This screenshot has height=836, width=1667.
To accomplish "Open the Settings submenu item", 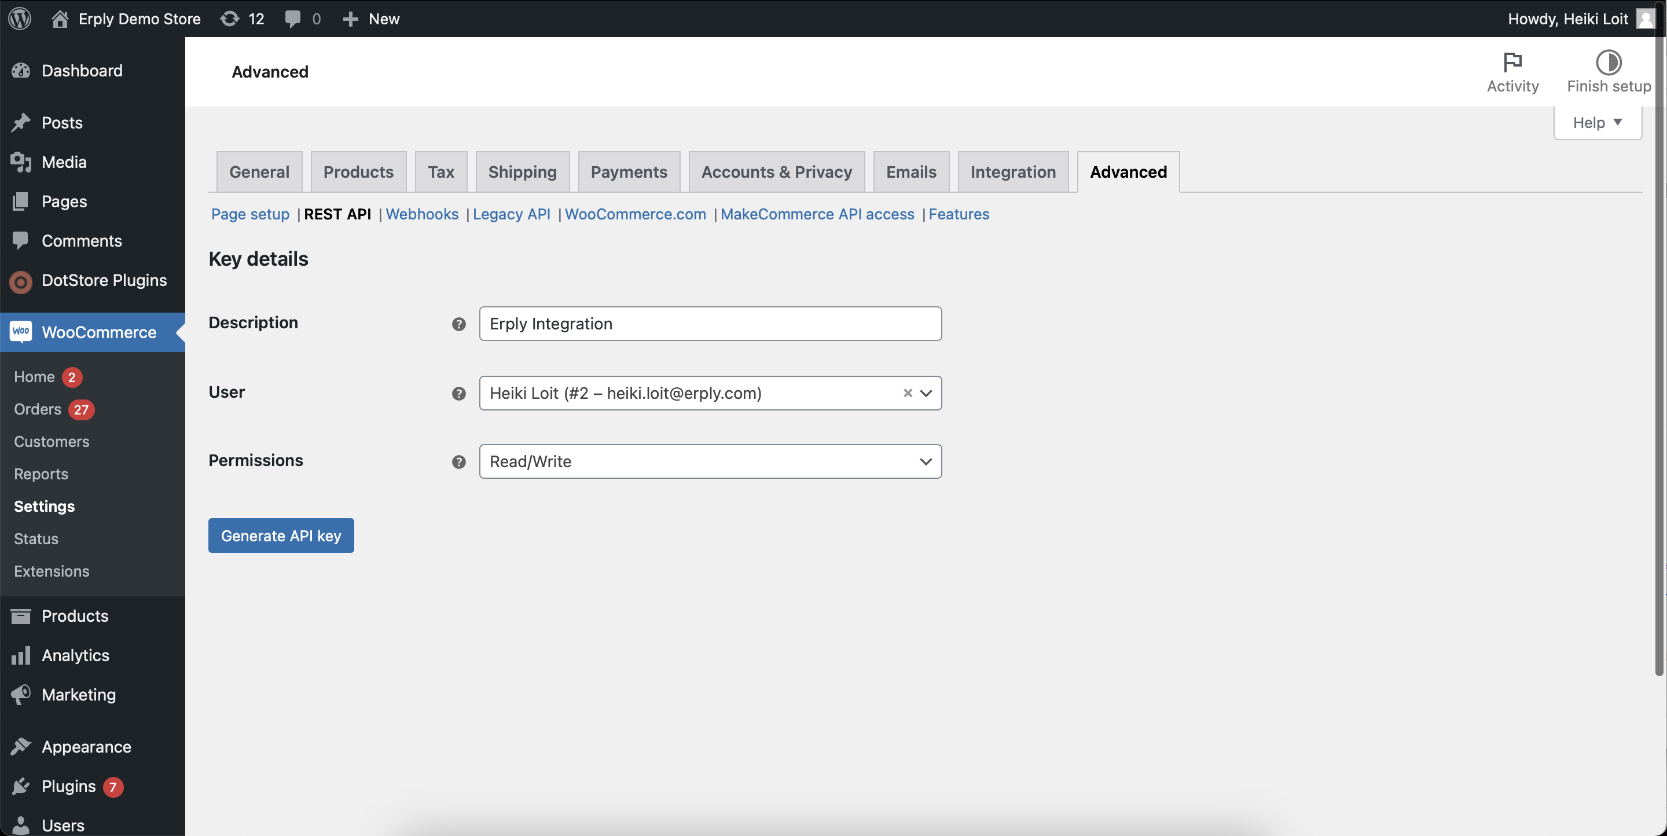I will pyautogui.click(x=44, y=506).
